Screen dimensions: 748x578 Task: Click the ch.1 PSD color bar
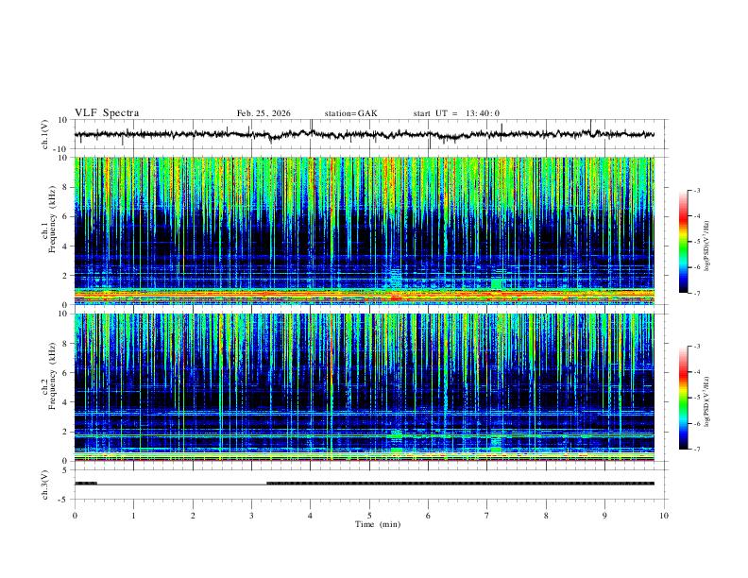coord(684,242)
